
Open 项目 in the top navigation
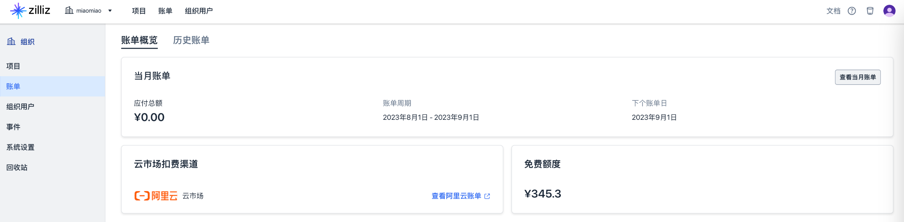pos(139,11)
